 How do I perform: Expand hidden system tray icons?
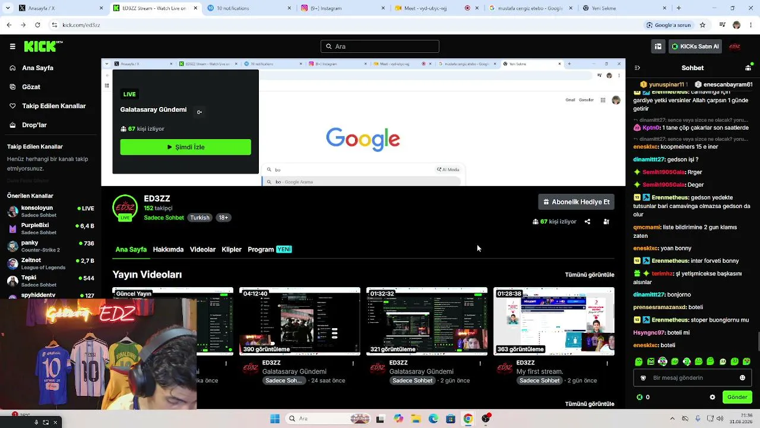(x=672, y=418)
